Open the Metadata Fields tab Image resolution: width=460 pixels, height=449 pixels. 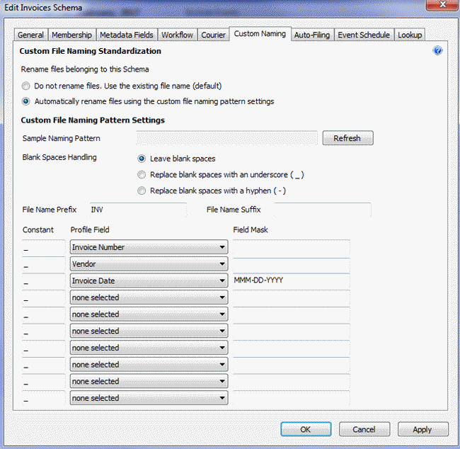[x=127, y=35]
